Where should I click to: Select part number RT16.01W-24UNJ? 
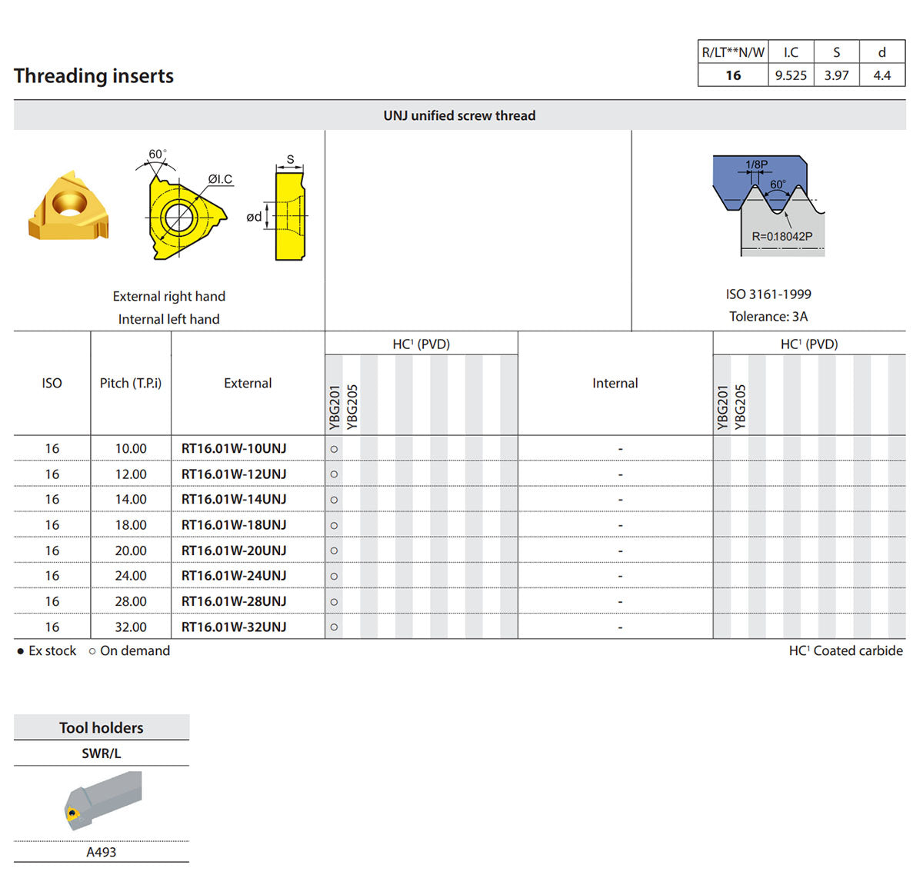[234, 575]
